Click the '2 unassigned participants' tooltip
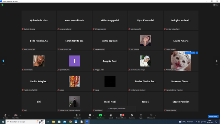This screenshot has width=220, height=124. point(121,108)
